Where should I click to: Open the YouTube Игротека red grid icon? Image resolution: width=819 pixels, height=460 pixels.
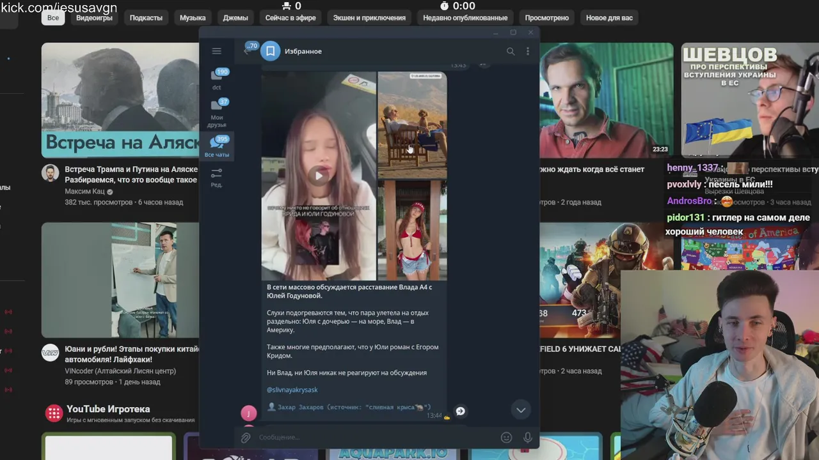54,413
